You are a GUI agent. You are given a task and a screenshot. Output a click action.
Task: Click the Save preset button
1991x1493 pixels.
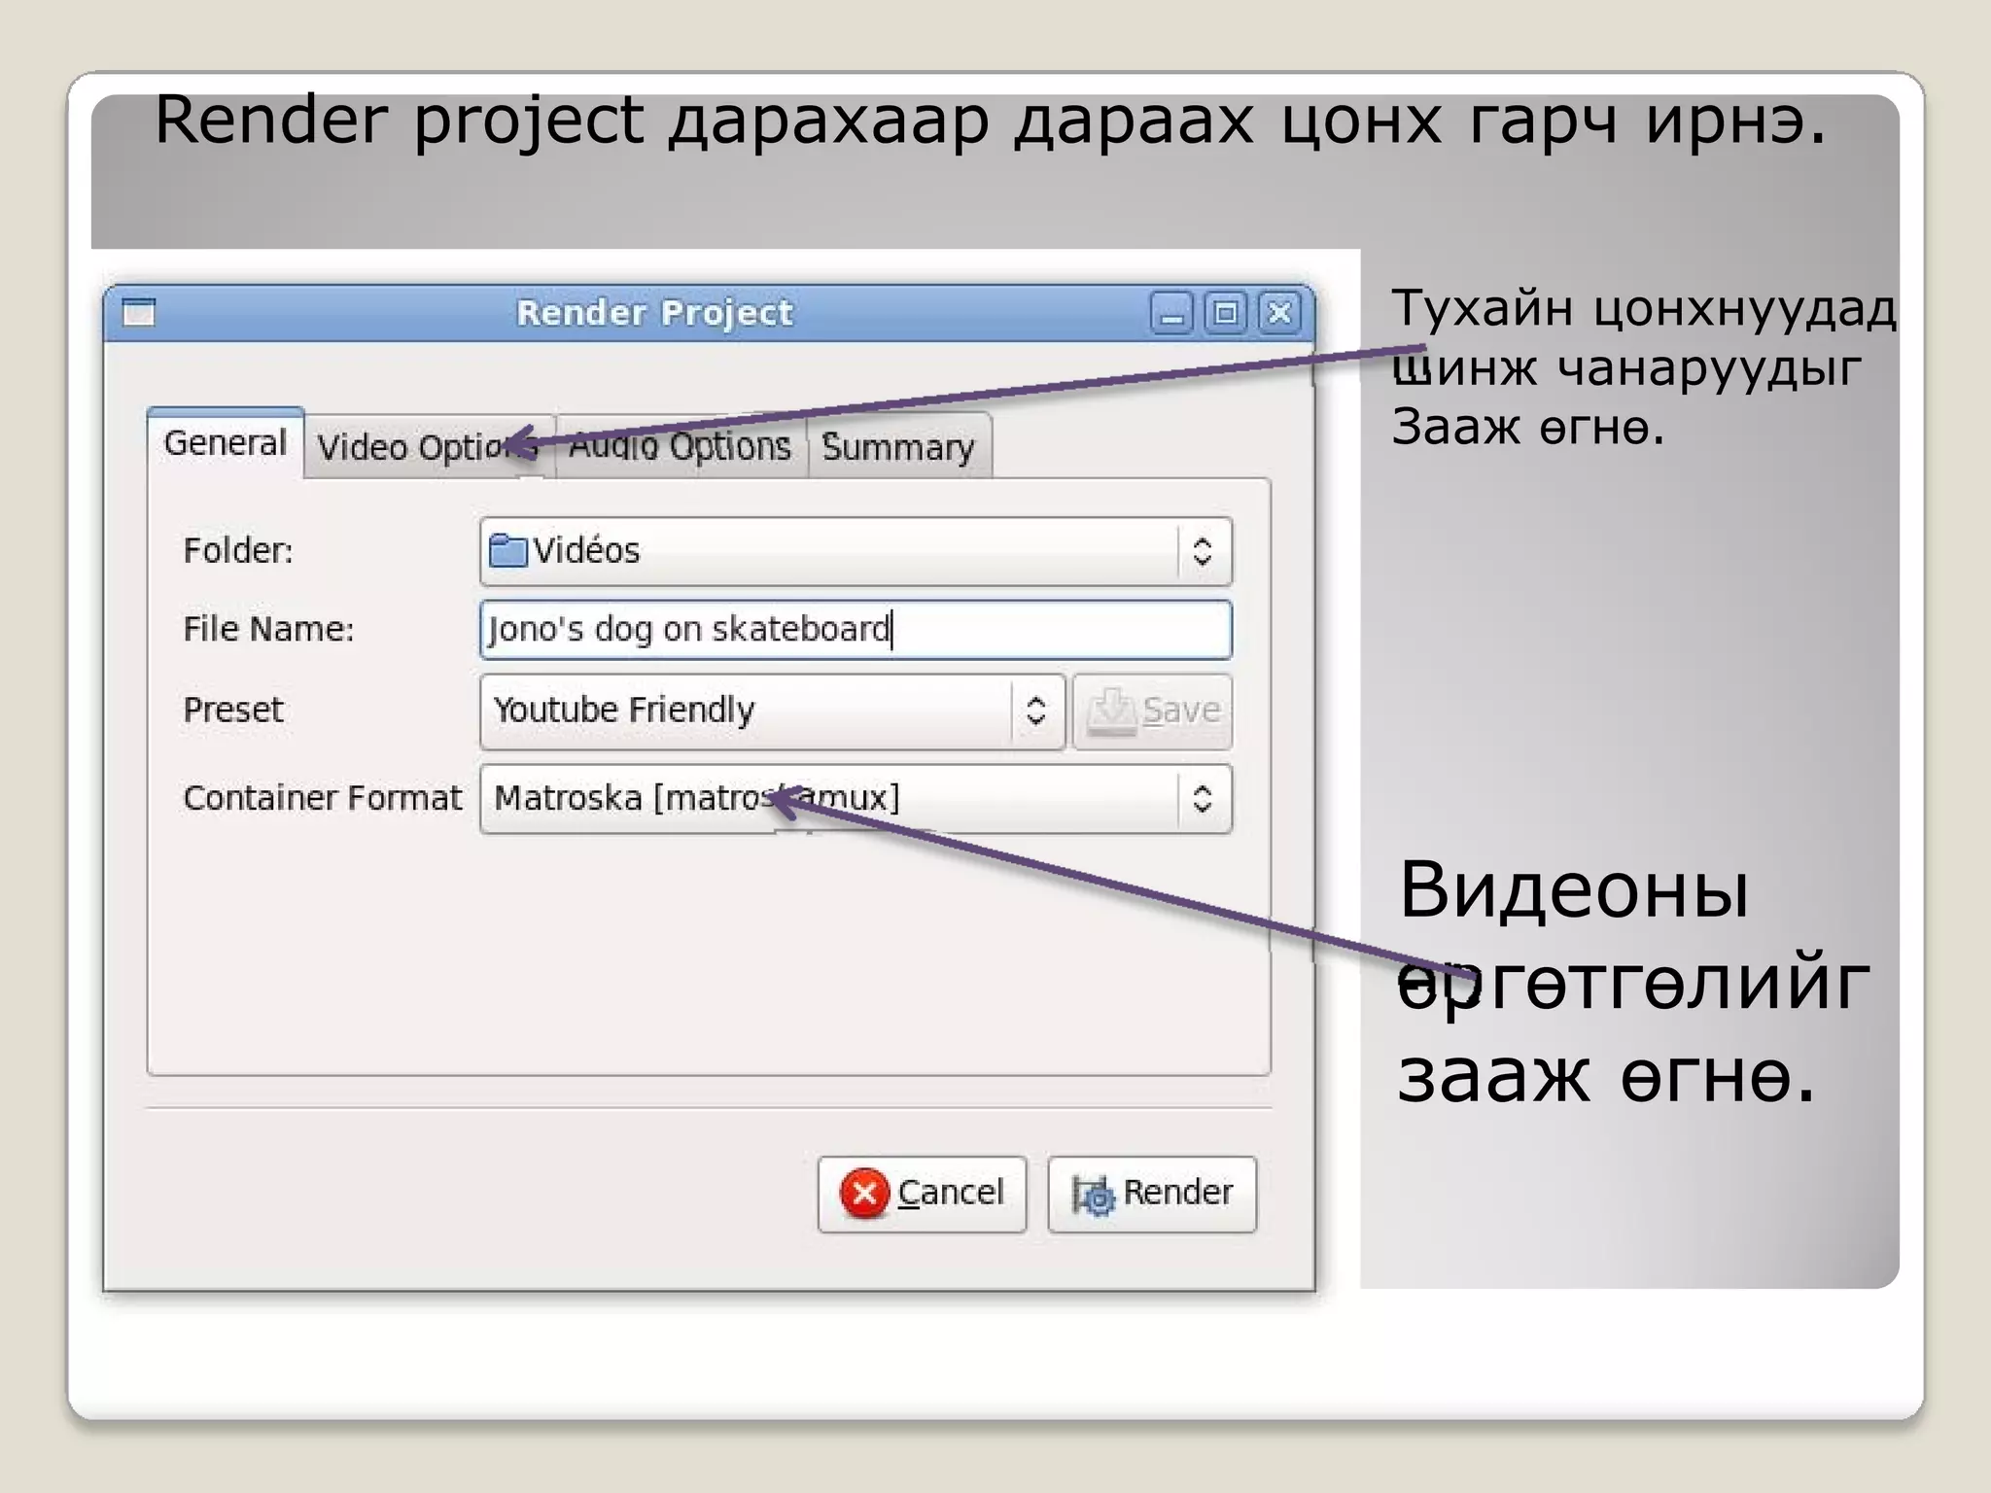click(1152, 711)
